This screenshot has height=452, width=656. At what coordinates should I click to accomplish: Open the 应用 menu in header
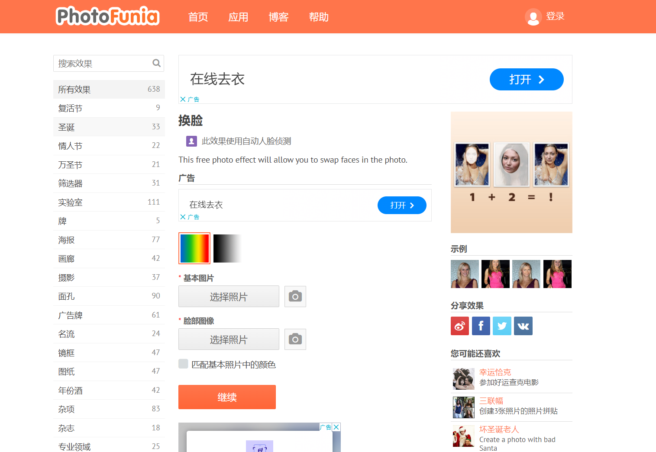[238, 17]
